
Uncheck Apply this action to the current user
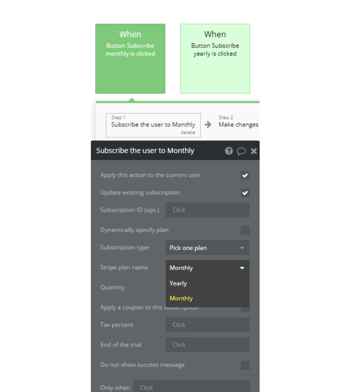(245, 175)
